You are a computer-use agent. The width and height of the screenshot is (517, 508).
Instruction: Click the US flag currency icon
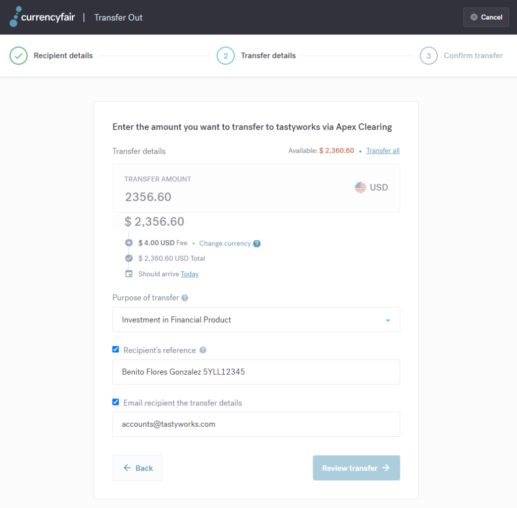click(x=360, y=187)
